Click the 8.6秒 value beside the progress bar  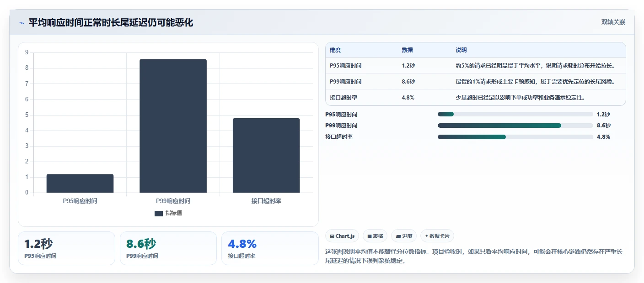tap(603, 126)
